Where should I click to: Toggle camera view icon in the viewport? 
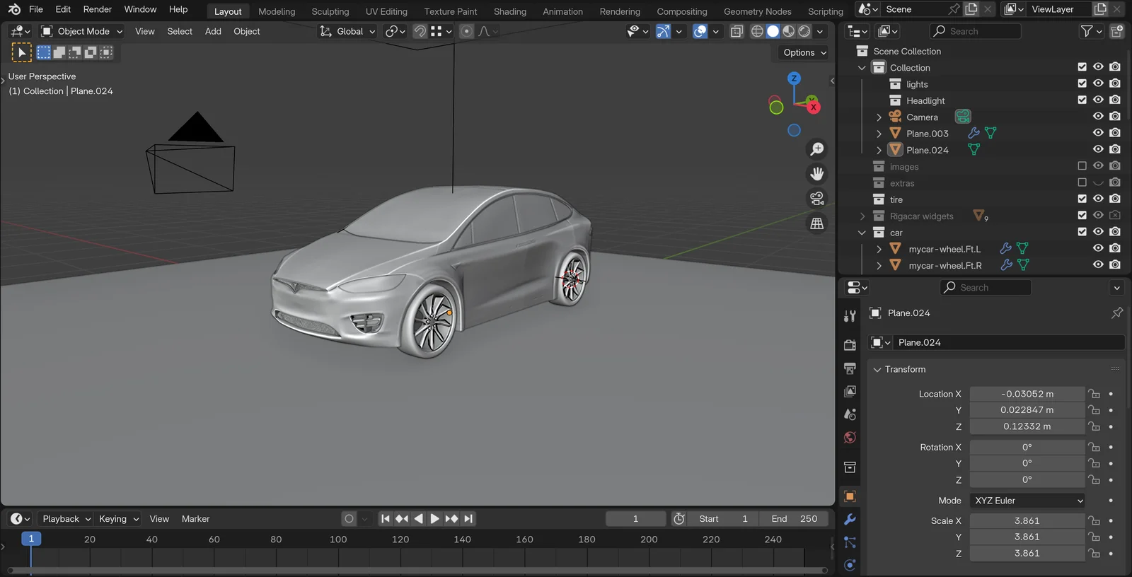[817, 199]
